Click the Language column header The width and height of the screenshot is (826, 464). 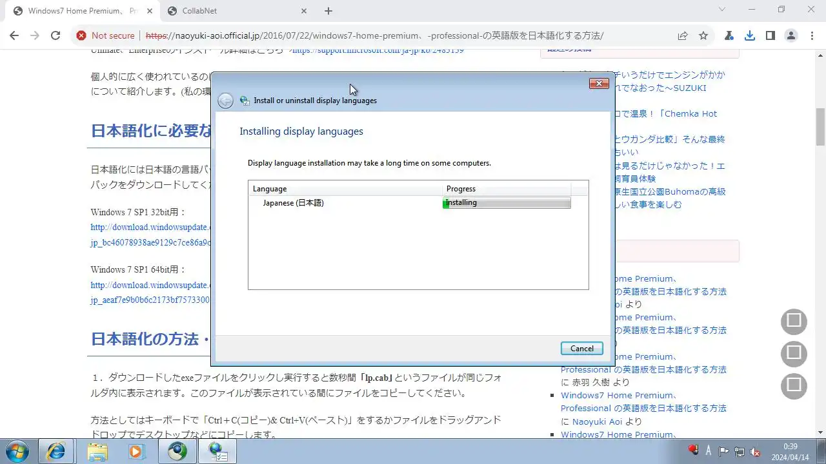[x=345, y=189]
